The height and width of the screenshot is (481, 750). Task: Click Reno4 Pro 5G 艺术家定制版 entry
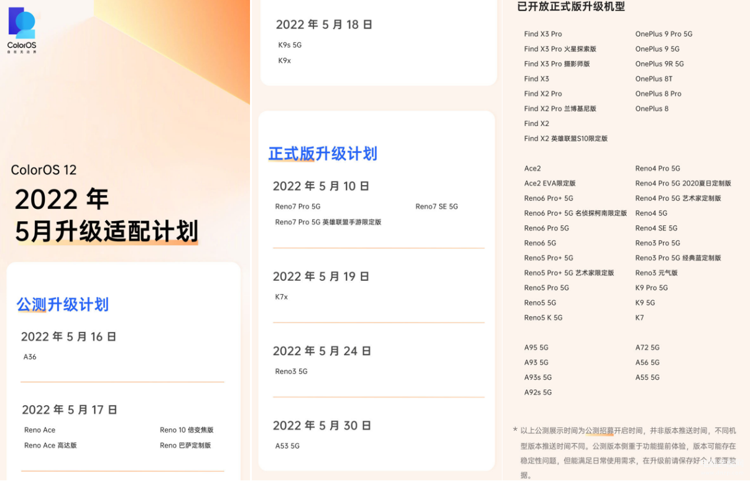678,198
